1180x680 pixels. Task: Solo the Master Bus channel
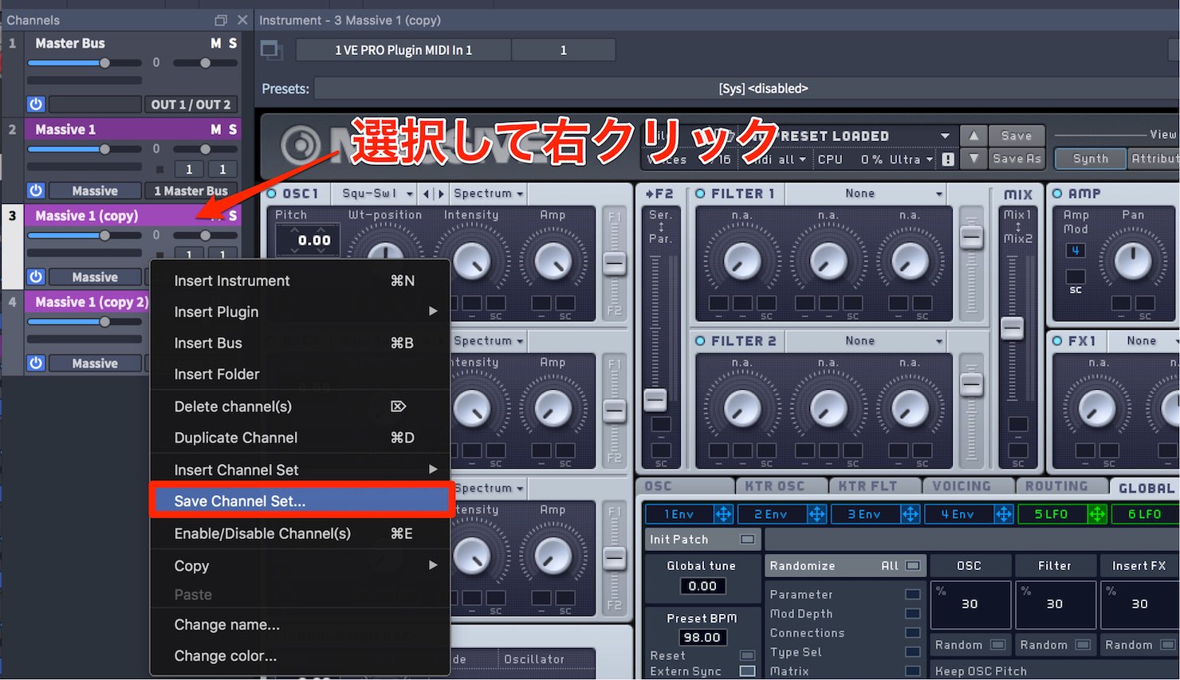tap(233, 43)
